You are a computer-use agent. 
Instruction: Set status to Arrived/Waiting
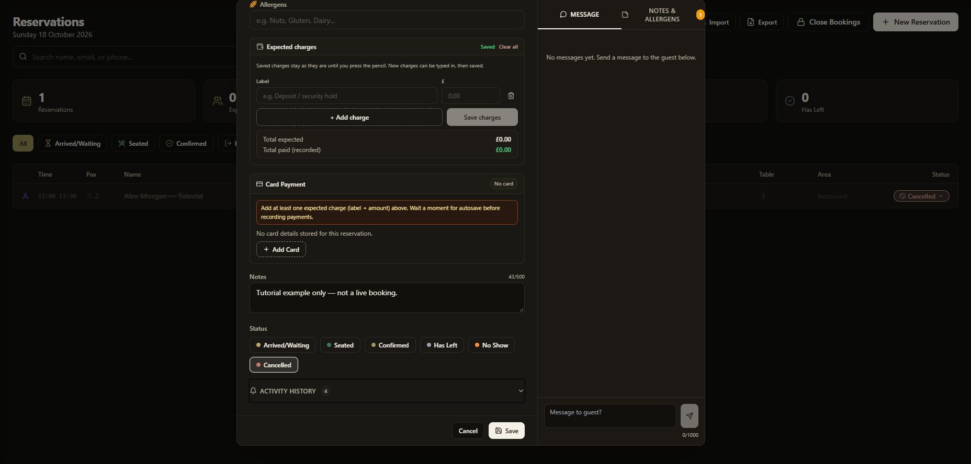click(283, 345)
